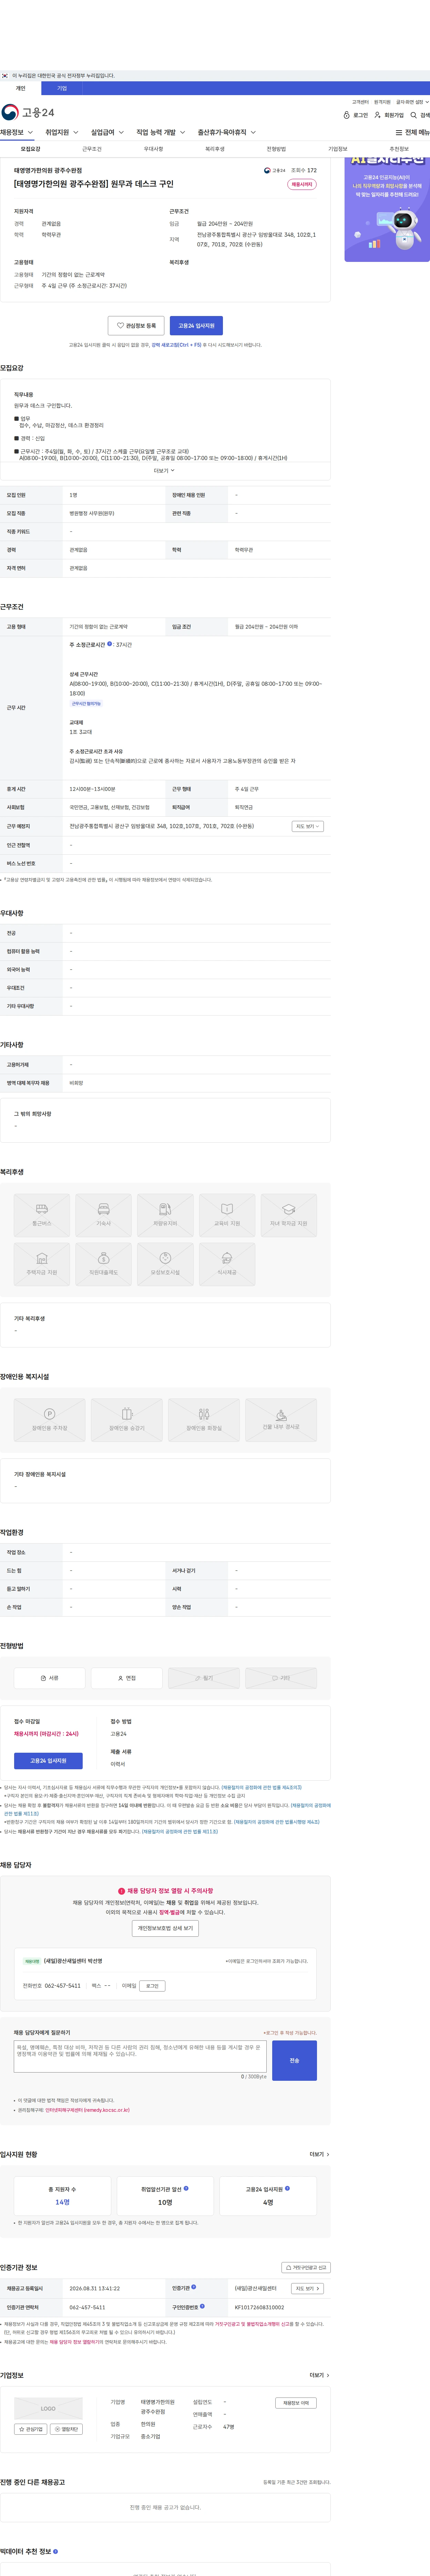Open the 전체 메뉴 hamburger icon
The height and width of the screenshot is (2576, 430).
point(399,132)
